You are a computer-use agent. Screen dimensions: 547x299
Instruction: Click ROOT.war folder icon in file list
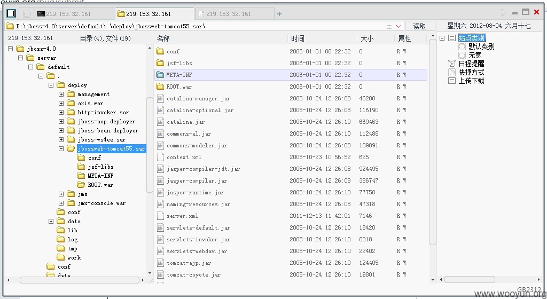[x=160, y=86]
